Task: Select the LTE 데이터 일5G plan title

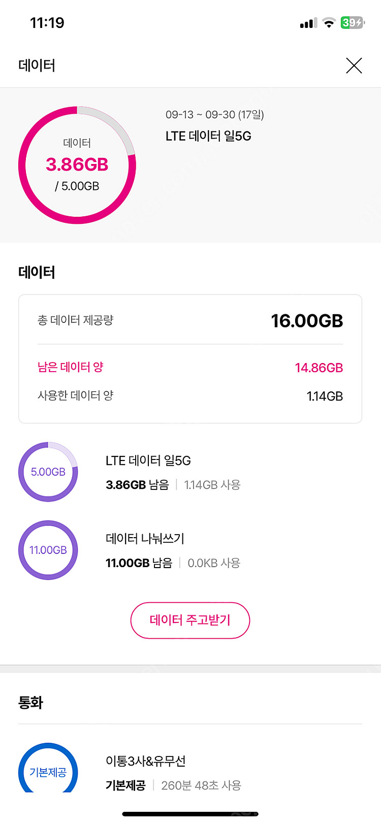Action: (x=208, y=136)
